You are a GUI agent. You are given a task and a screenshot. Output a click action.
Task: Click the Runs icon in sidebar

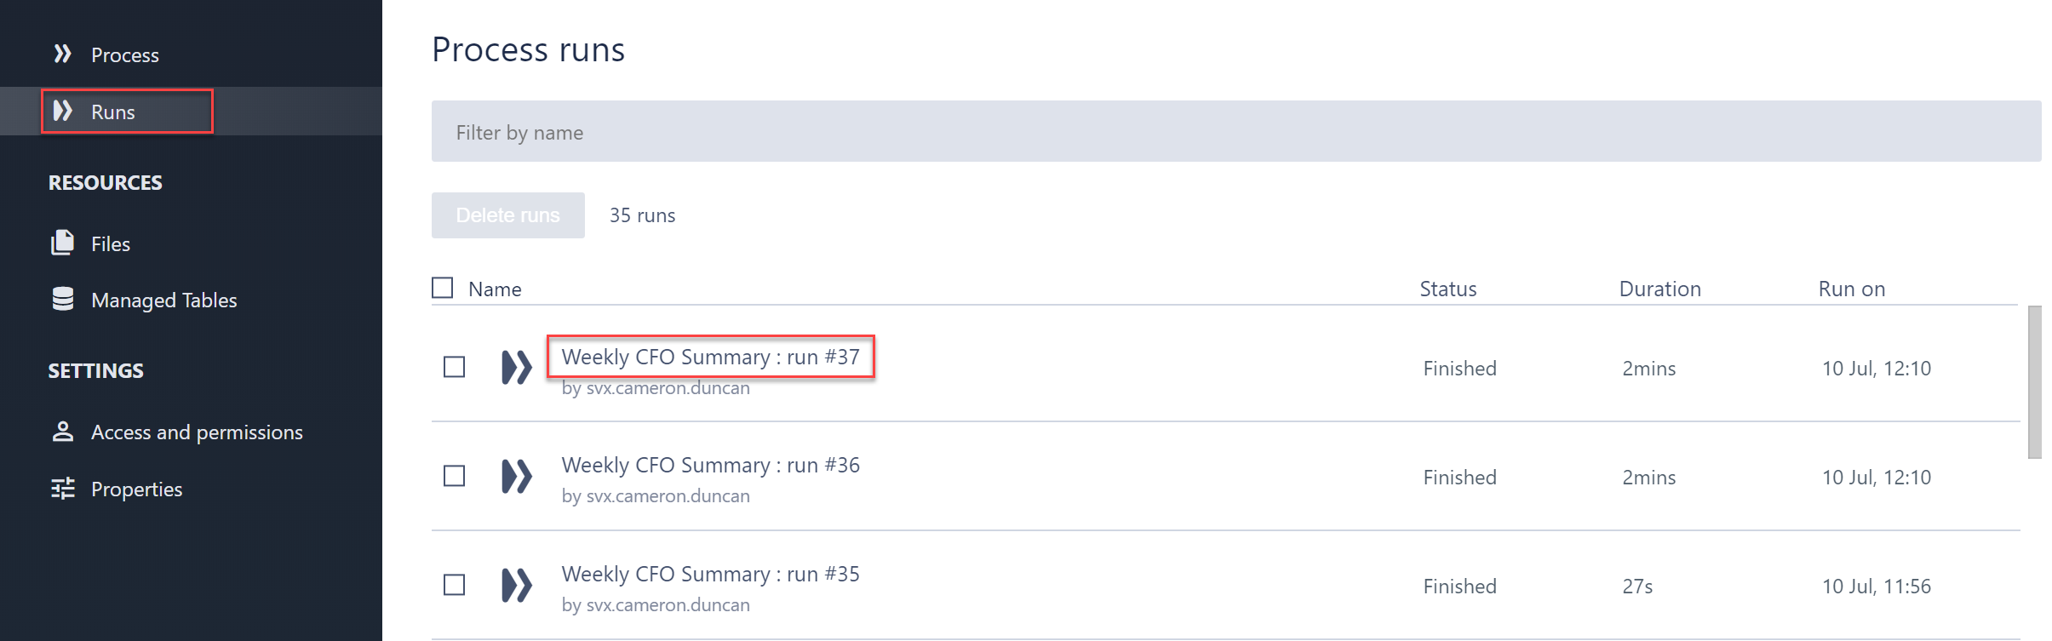click(x=62, y=111)
